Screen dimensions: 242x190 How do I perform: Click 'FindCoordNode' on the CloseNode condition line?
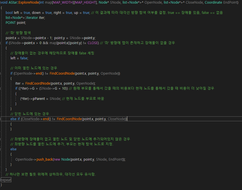(69, 119)
